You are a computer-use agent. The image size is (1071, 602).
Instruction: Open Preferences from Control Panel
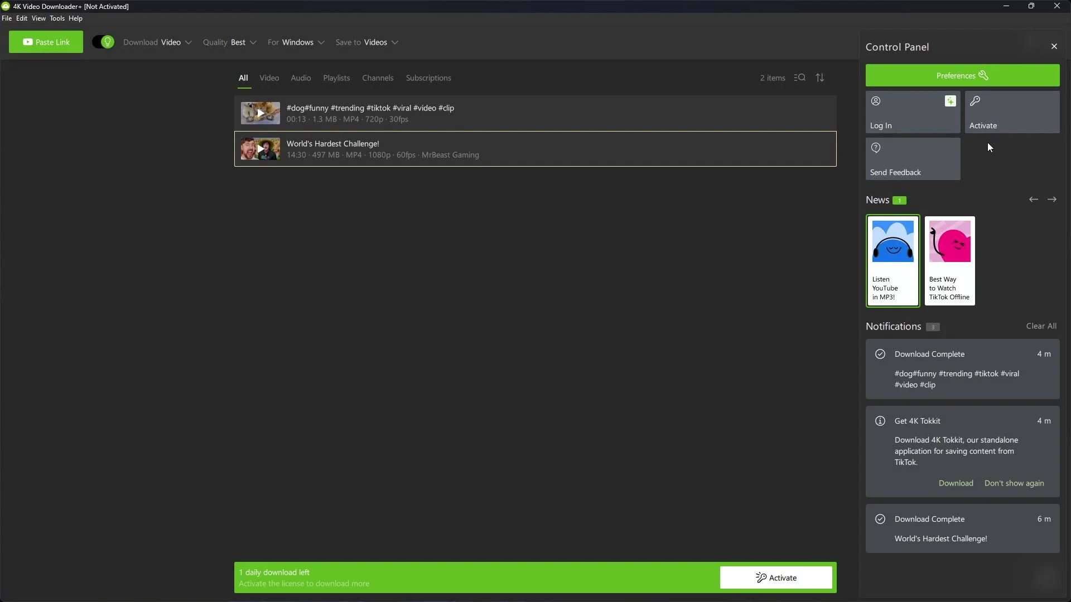962,75
